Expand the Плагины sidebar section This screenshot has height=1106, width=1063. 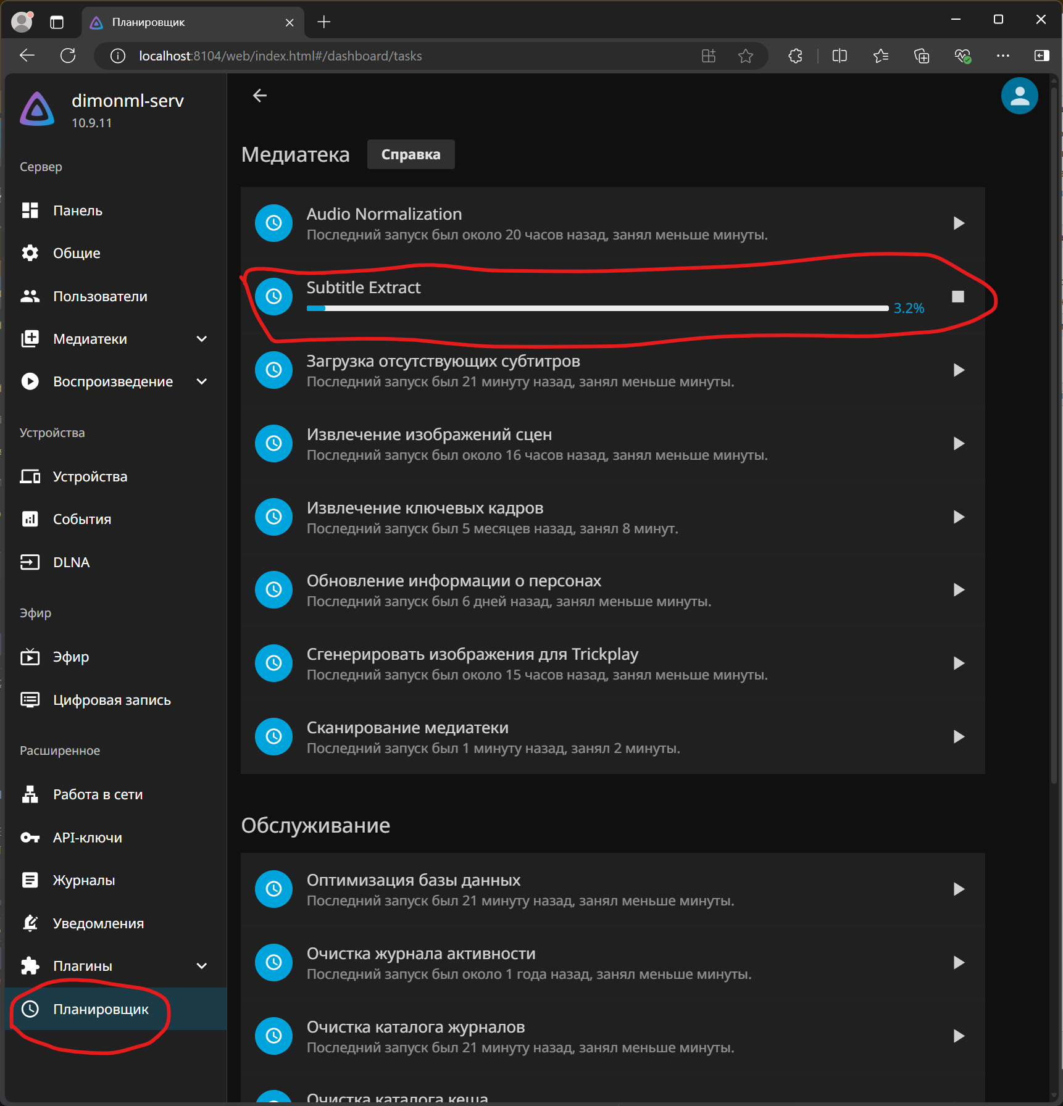pyautogui.click(x=201, y=967)
